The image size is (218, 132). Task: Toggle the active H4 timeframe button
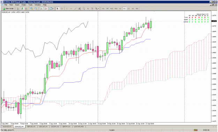(124, 9)
